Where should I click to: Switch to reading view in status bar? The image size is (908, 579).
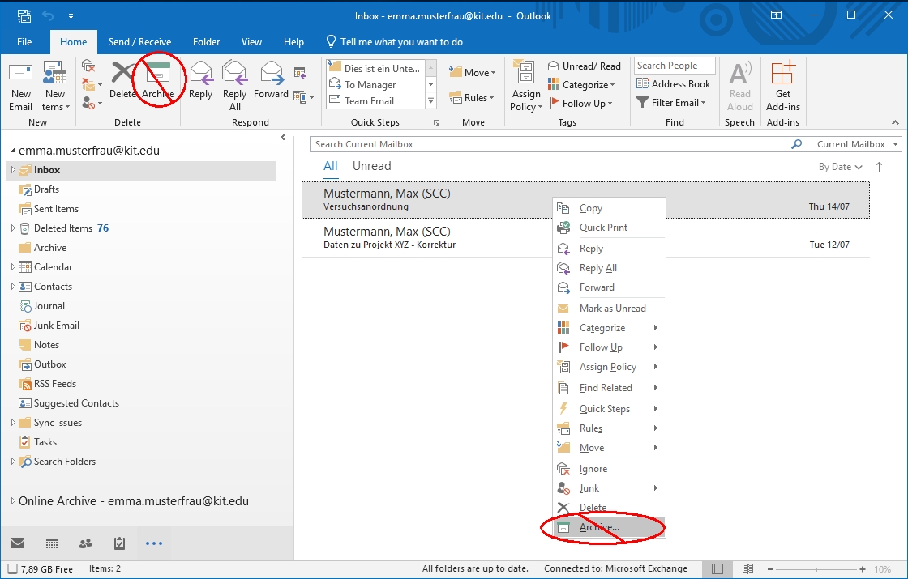pyautogui.click(x=747, y=568)
